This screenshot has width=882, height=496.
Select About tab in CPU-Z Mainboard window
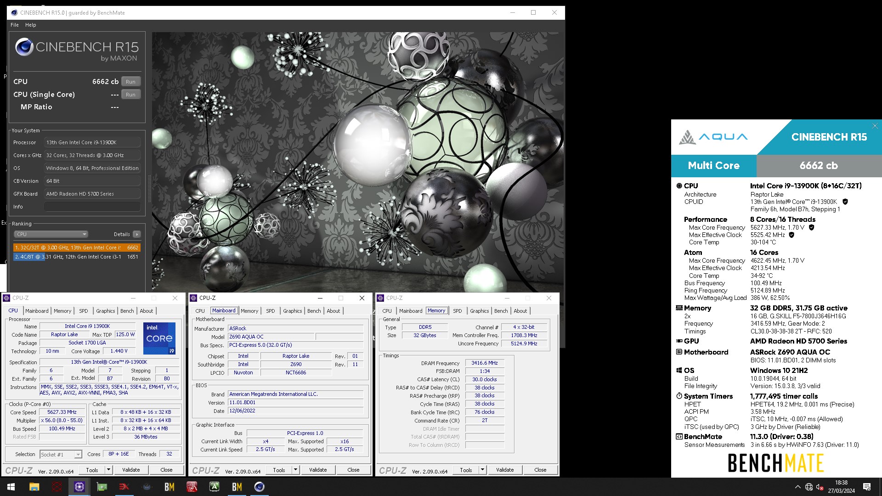coord(334,311)
